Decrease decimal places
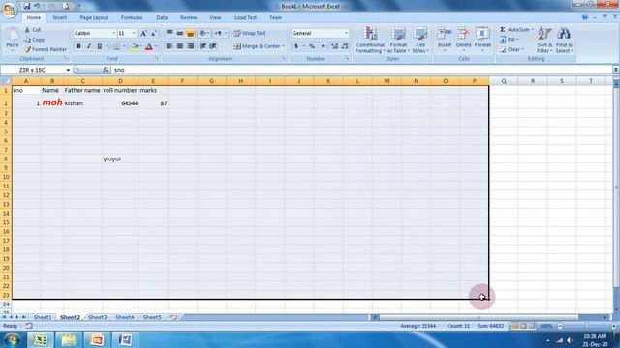This screenshot has width=620, height=348. 345,46
